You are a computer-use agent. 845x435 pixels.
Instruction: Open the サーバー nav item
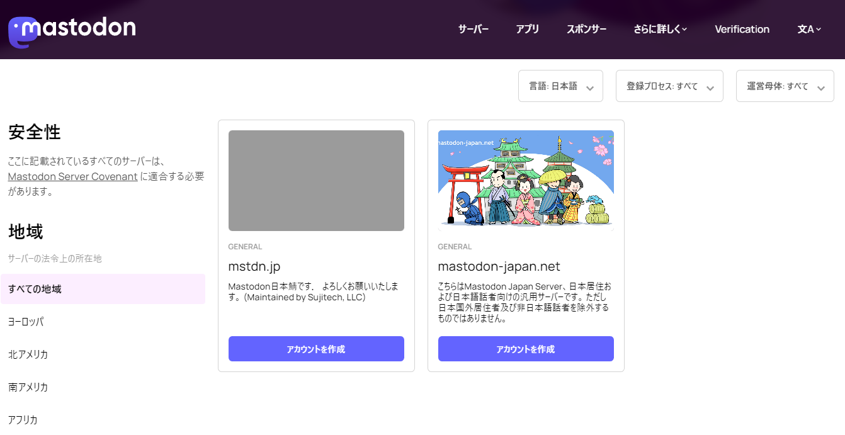pyautogui.click(x=474, y=30)
